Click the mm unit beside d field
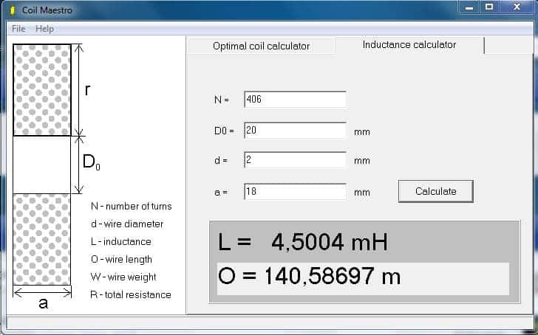Viewport: 538px width, 335px height. coord(362,161)
